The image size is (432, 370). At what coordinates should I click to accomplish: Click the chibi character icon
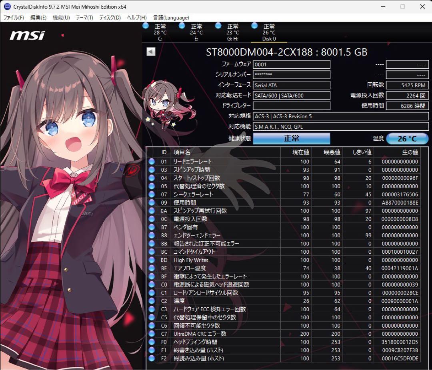tap(166, 104)
